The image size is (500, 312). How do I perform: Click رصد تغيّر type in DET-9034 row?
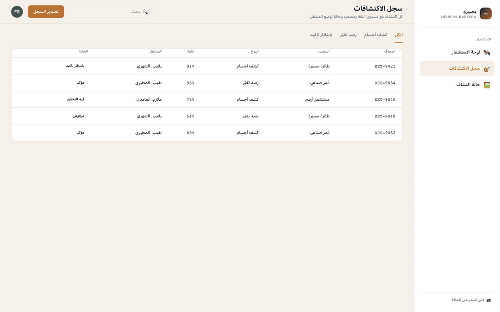pyautogui.click(x=250, y=83)
